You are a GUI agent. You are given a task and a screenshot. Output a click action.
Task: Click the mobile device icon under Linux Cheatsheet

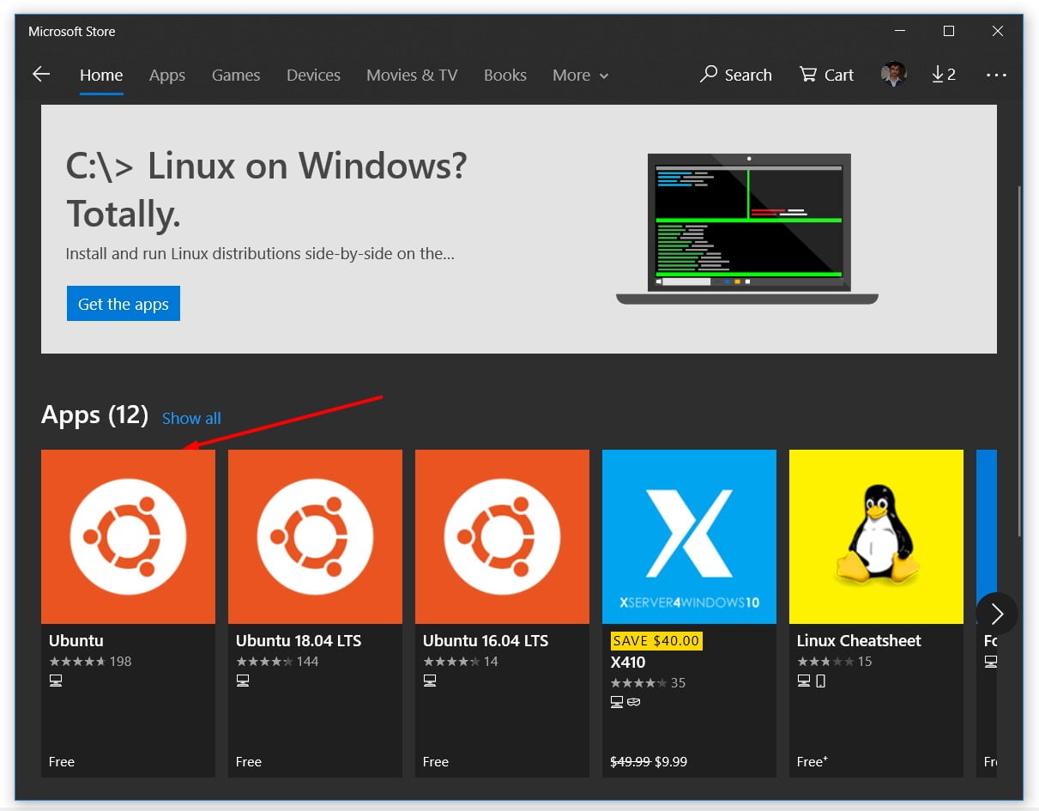820,681
